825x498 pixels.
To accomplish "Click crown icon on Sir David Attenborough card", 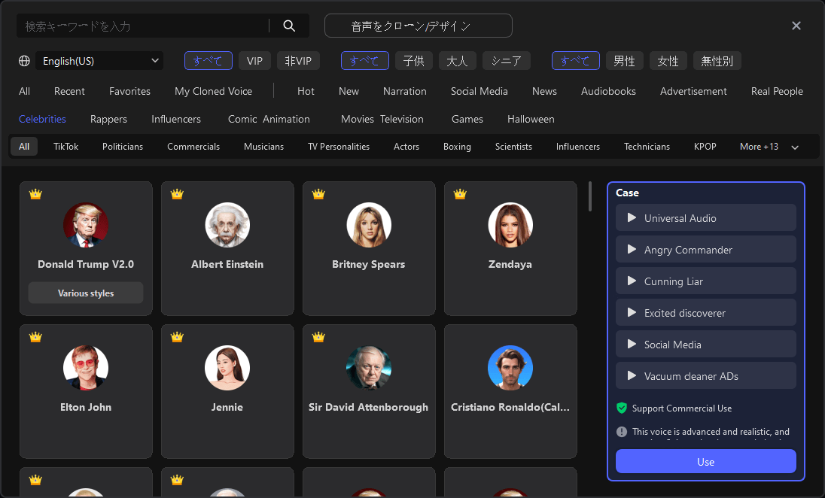I will [318, 337].
